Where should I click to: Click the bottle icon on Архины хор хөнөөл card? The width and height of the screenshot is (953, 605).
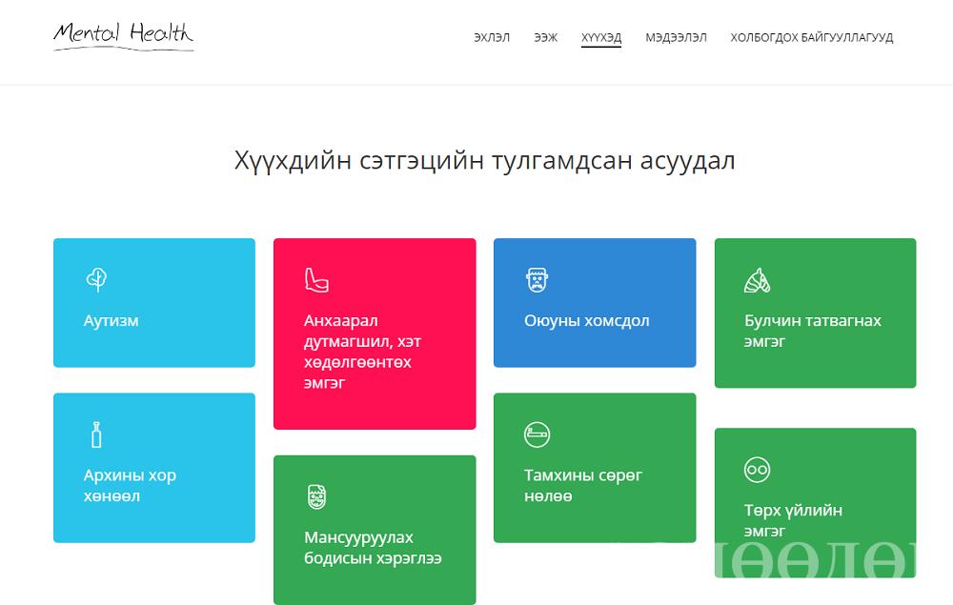[95, 434]
